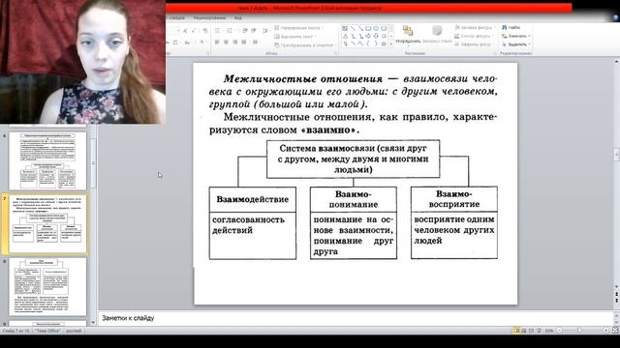
Task: Select the oval shape in gallery
Action: tap(376, 28)
